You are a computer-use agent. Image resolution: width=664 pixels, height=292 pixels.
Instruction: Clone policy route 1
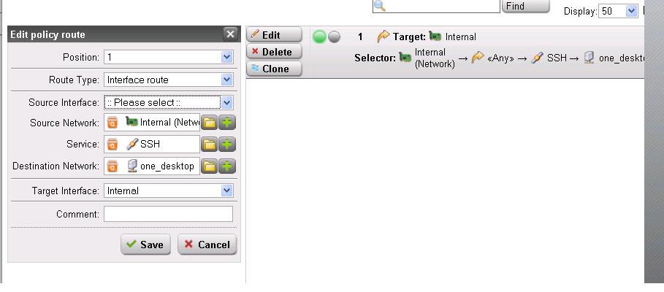(x=274, y=69)
